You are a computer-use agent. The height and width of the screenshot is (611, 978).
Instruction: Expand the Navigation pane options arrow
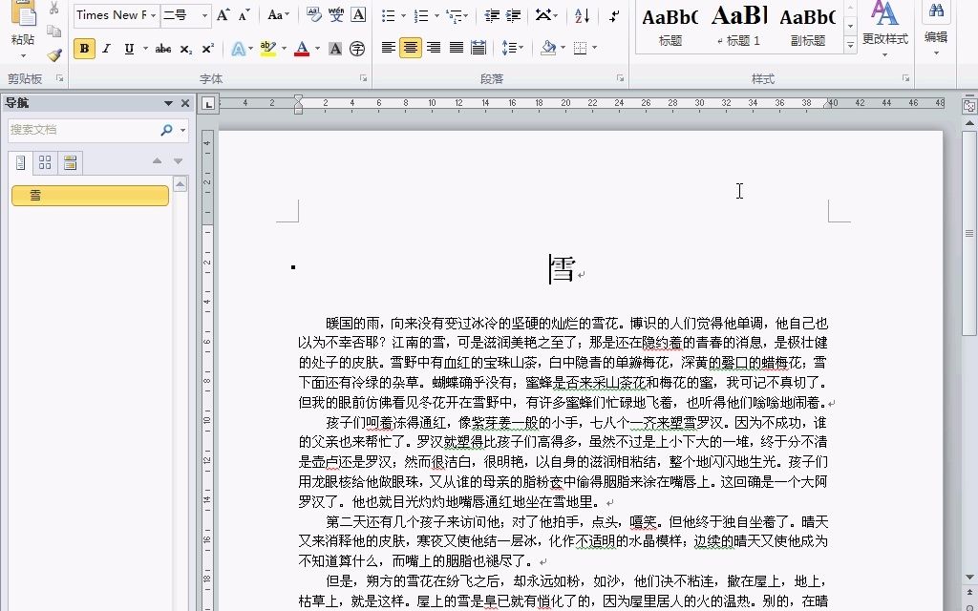tap(170, 102)
